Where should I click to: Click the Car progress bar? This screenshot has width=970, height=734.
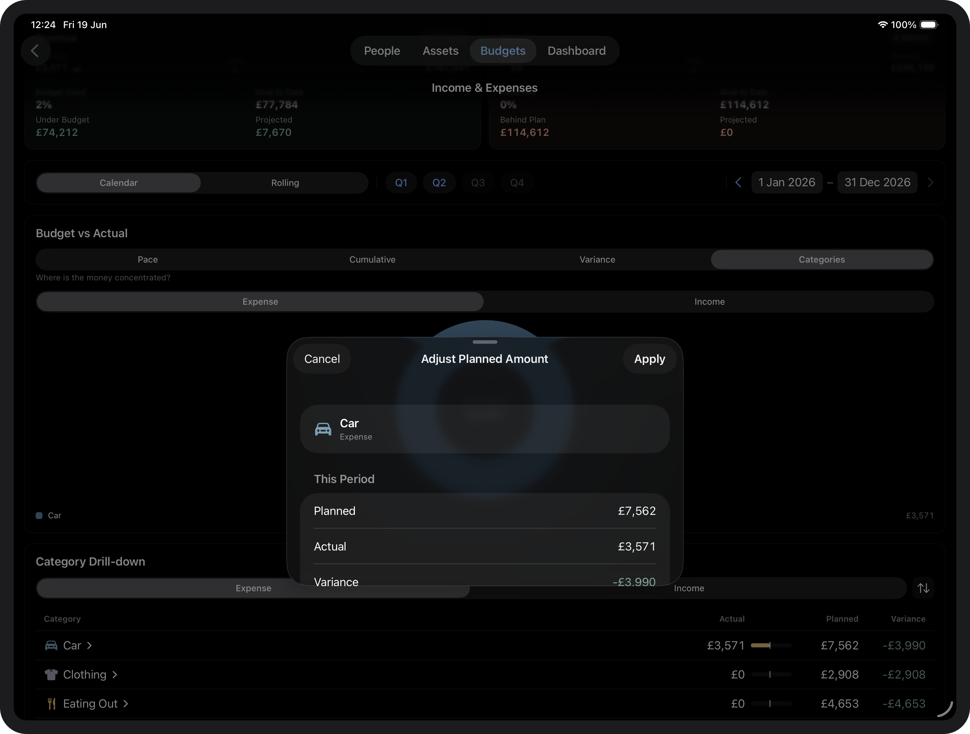[771, 645]
